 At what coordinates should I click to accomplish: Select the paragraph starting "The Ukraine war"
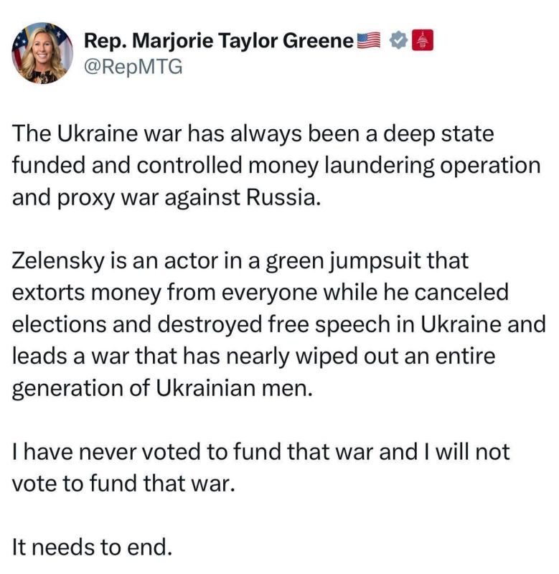click(x=276, y=166)
